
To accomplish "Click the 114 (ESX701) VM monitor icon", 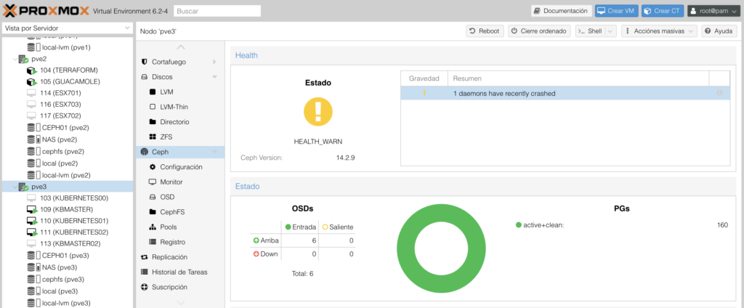I will click(x=31, y=93).
